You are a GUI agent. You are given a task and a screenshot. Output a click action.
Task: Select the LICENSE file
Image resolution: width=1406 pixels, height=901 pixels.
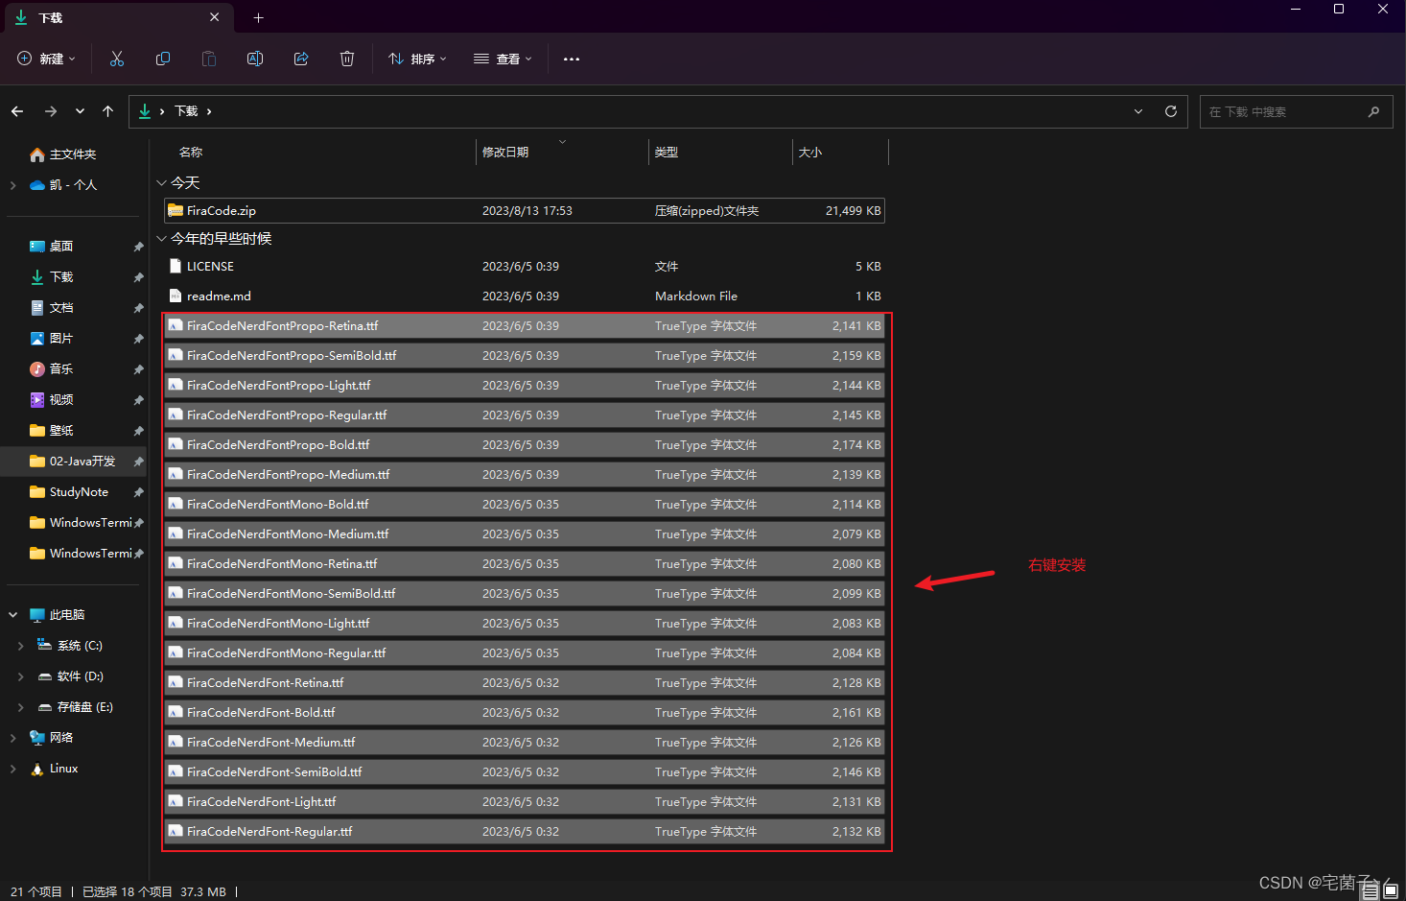[x=525, y=266]
